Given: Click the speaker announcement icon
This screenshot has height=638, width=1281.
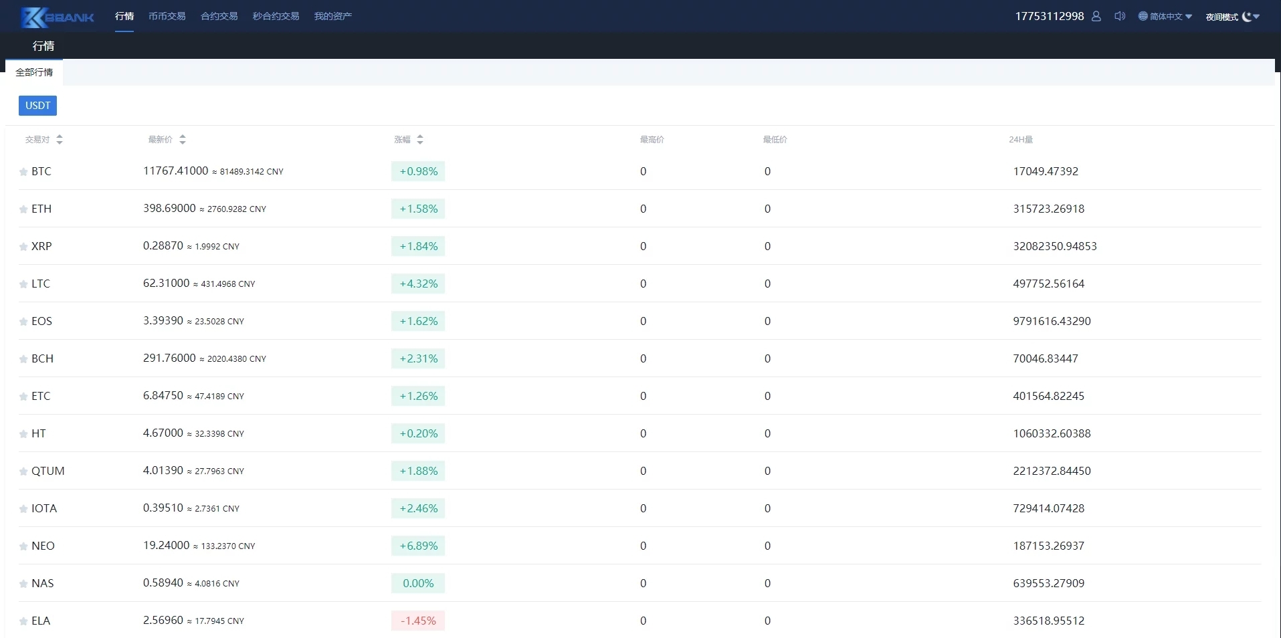Looking at the screenshot, I should coord(1120,16).
